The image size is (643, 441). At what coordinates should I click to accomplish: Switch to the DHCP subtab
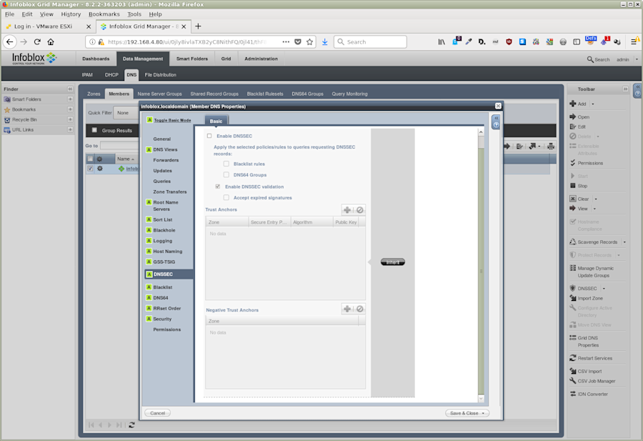point(111,74)
